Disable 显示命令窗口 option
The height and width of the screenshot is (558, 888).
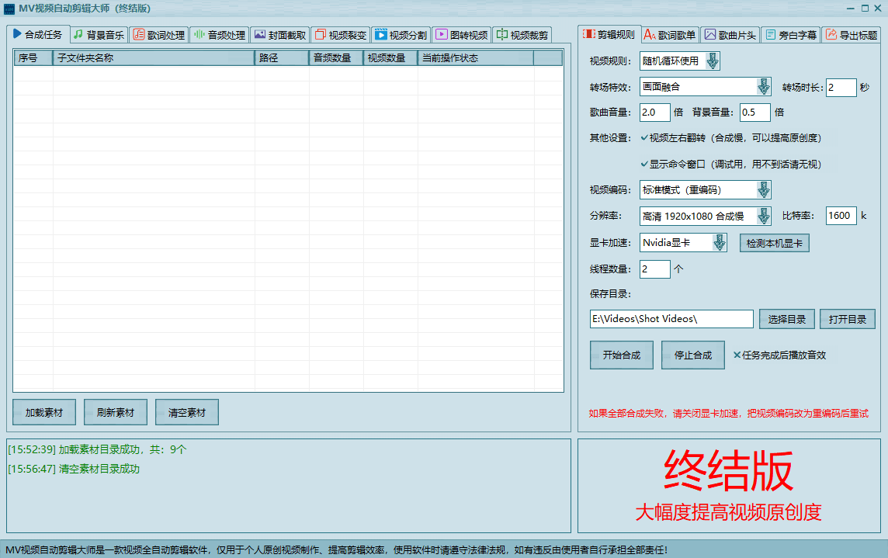click(x=644, y=165)
